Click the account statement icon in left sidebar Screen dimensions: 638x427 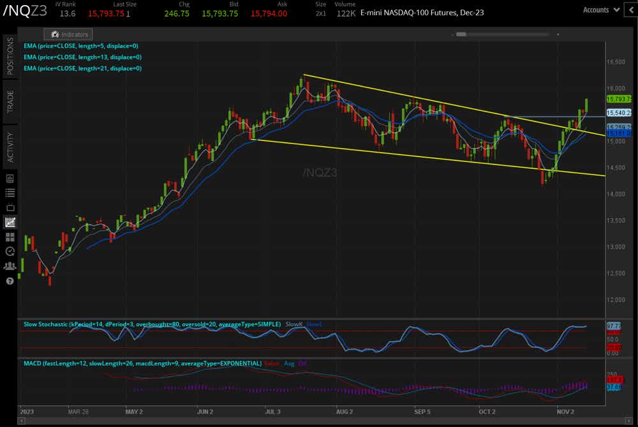click(x=9, y=179)
